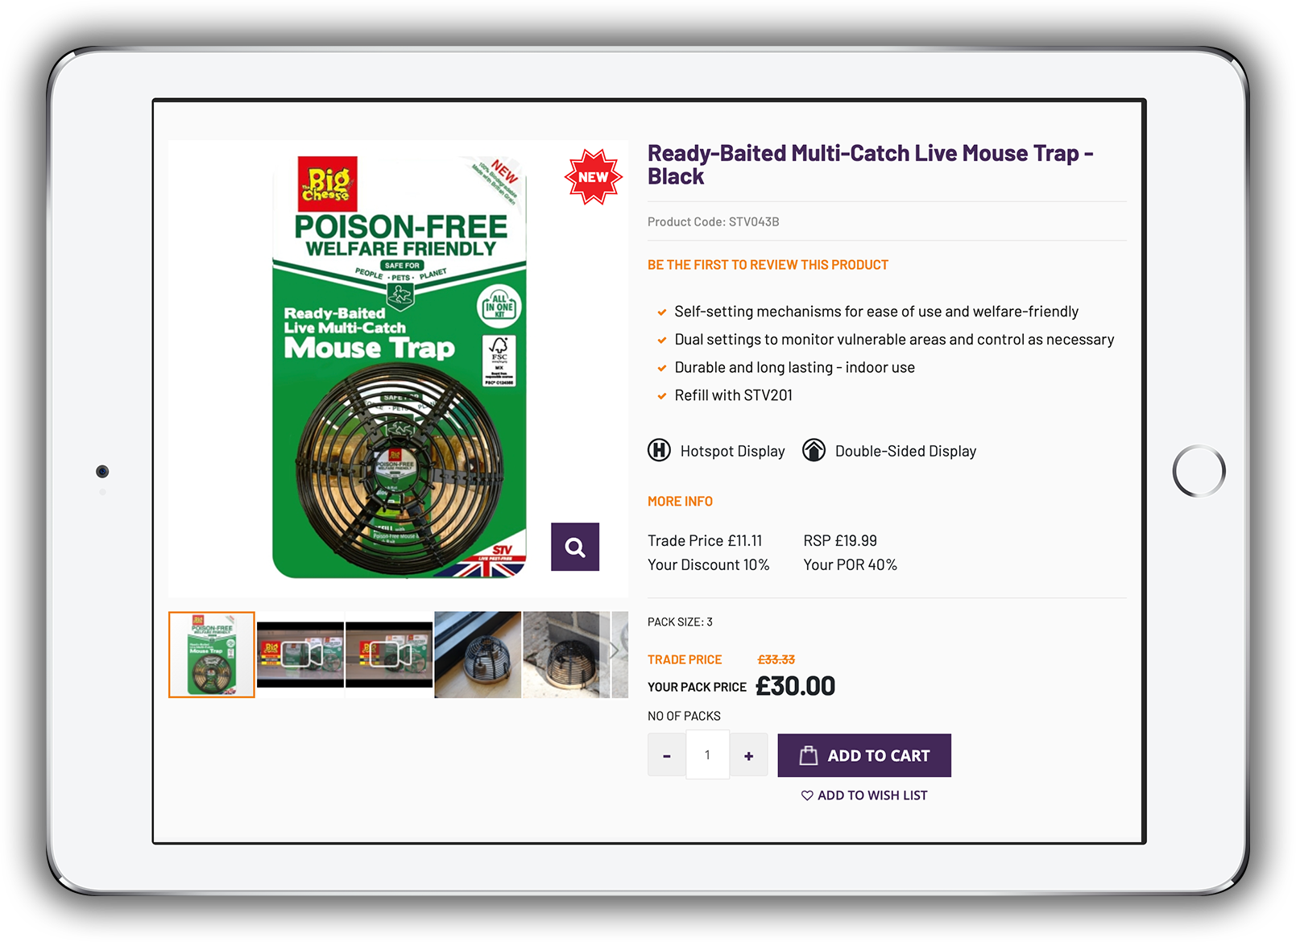The width and height of the screenshot is (1296, 942).
Task: Click the magnifier zoom icon on product image
Action: coord(574,547)
